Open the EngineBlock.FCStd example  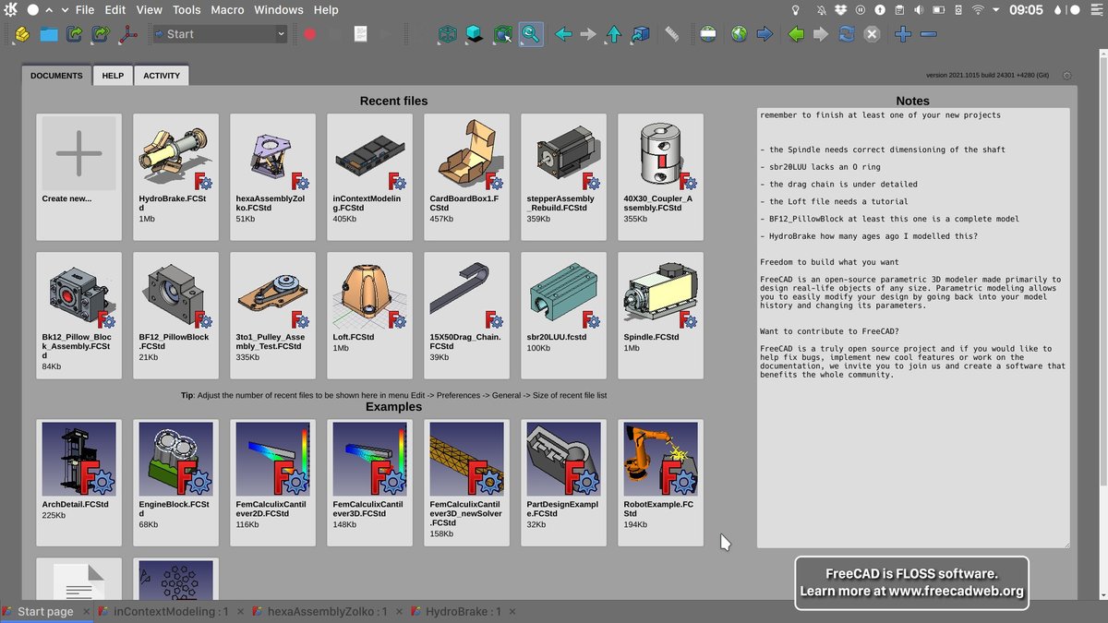(175, 483)
